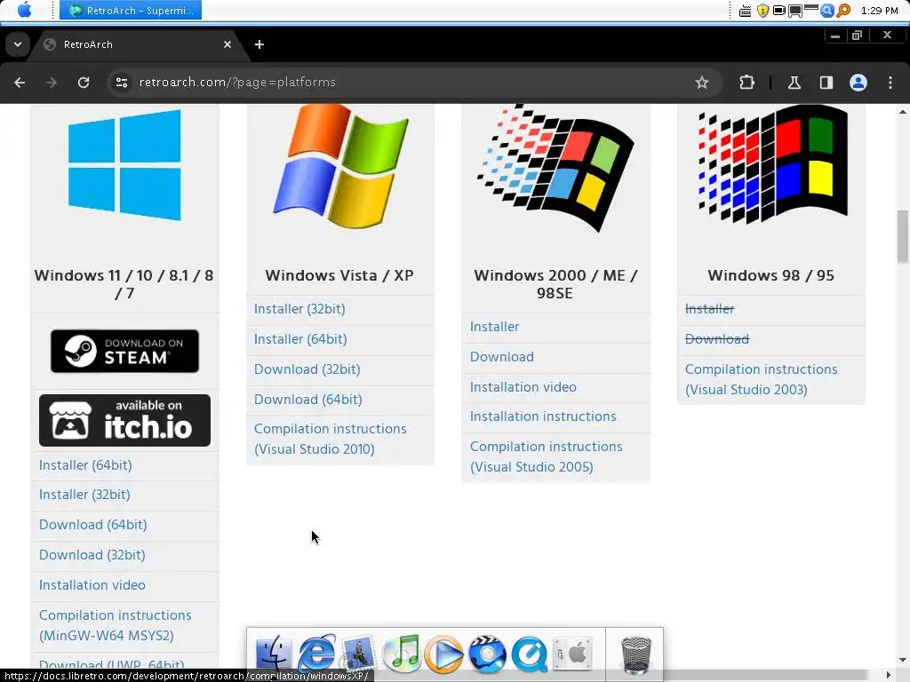The width and height of the screenshot is (910, 682).
Task: Click the yellow security shield tray icon
Action: tap(762, 11)
